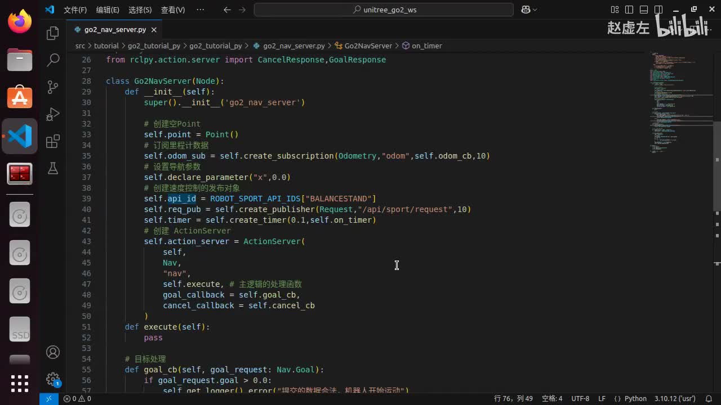Toggle the bottom panel

point(644,10)
